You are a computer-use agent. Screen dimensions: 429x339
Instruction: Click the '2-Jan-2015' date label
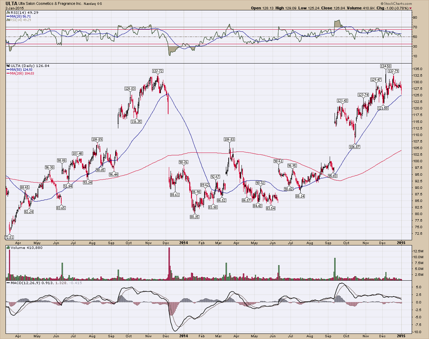(14, 8)
